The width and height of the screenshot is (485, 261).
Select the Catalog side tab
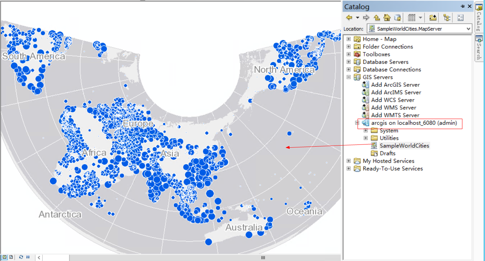click(x=479, y=17)
